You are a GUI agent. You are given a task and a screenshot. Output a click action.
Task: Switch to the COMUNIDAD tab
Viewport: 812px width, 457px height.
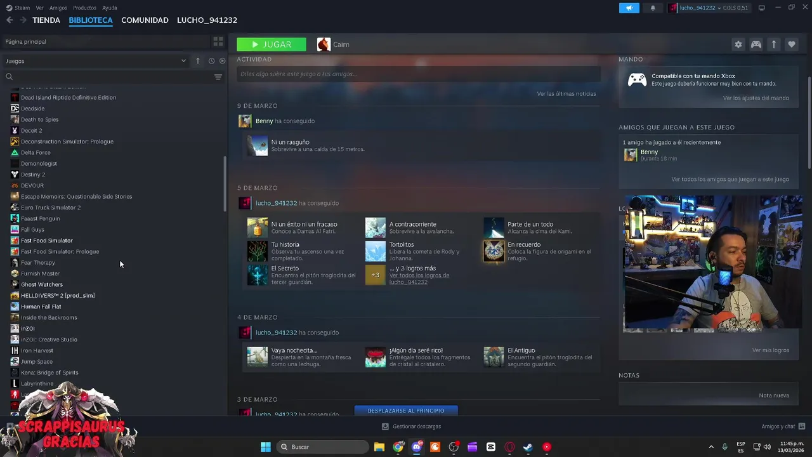(x=145, y=20)
